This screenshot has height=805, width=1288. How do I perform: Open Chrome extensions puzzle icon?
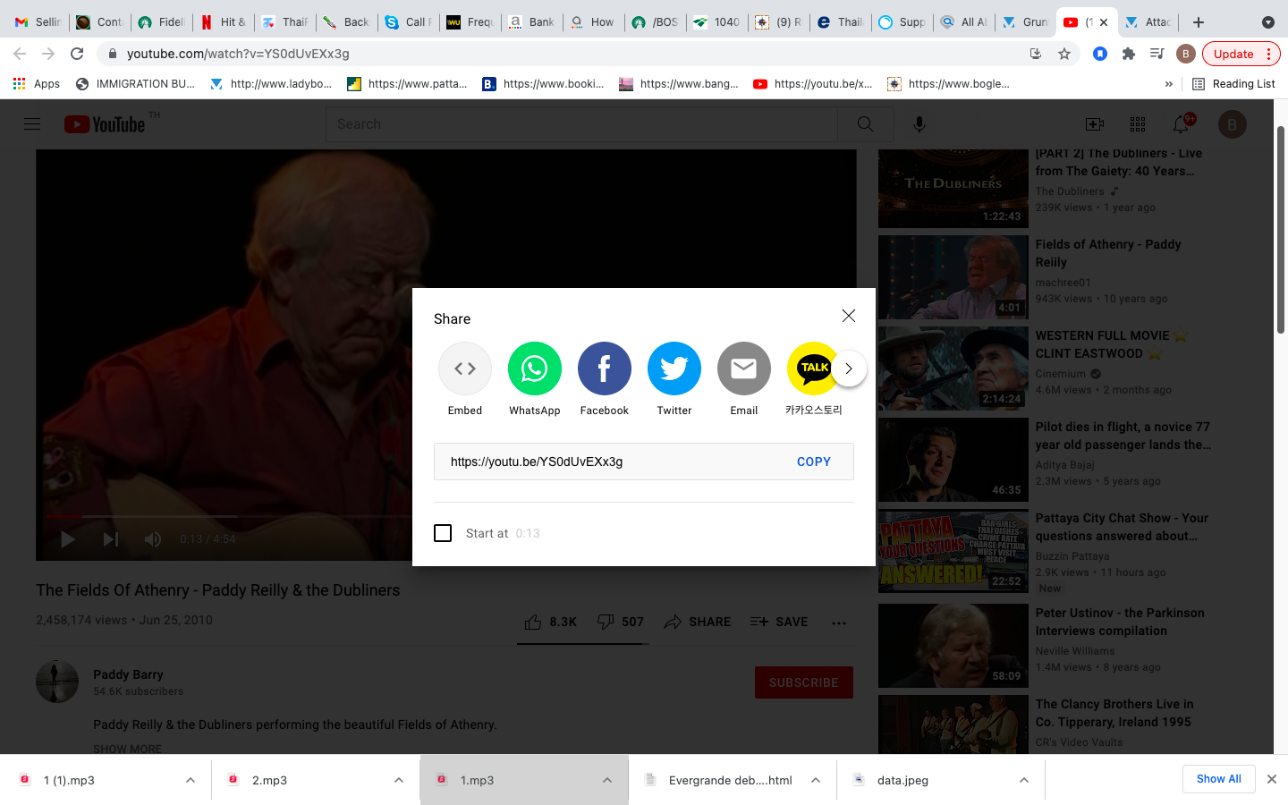1128,54
